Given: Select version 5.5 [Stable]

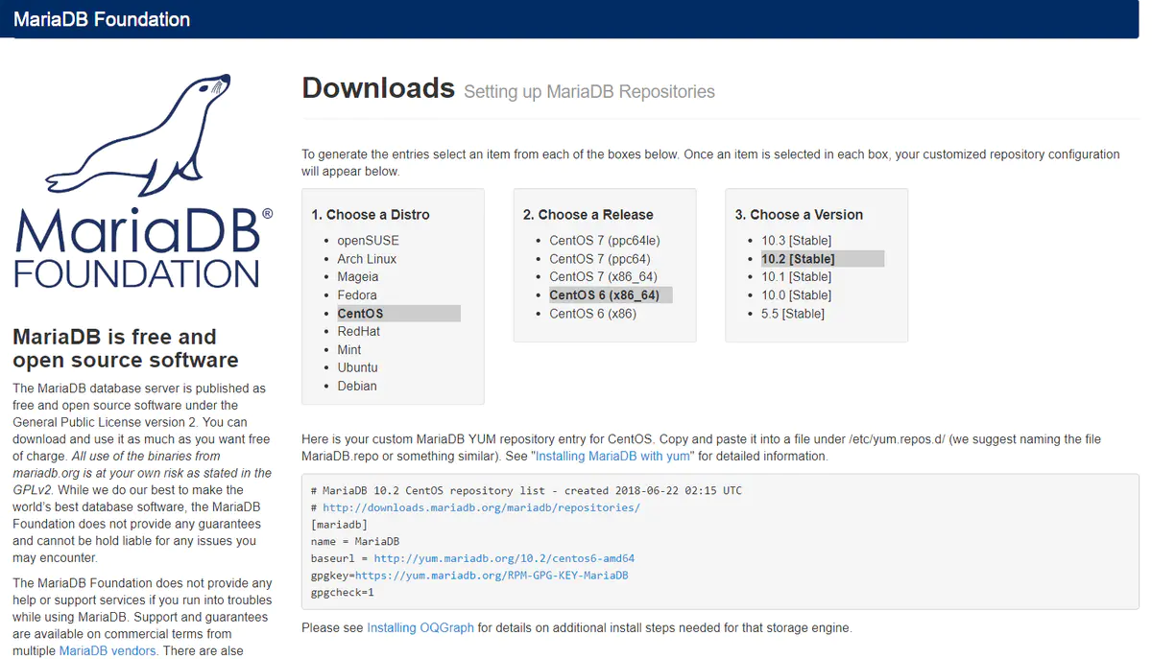Looking at the screenshot, I should 793,314.
